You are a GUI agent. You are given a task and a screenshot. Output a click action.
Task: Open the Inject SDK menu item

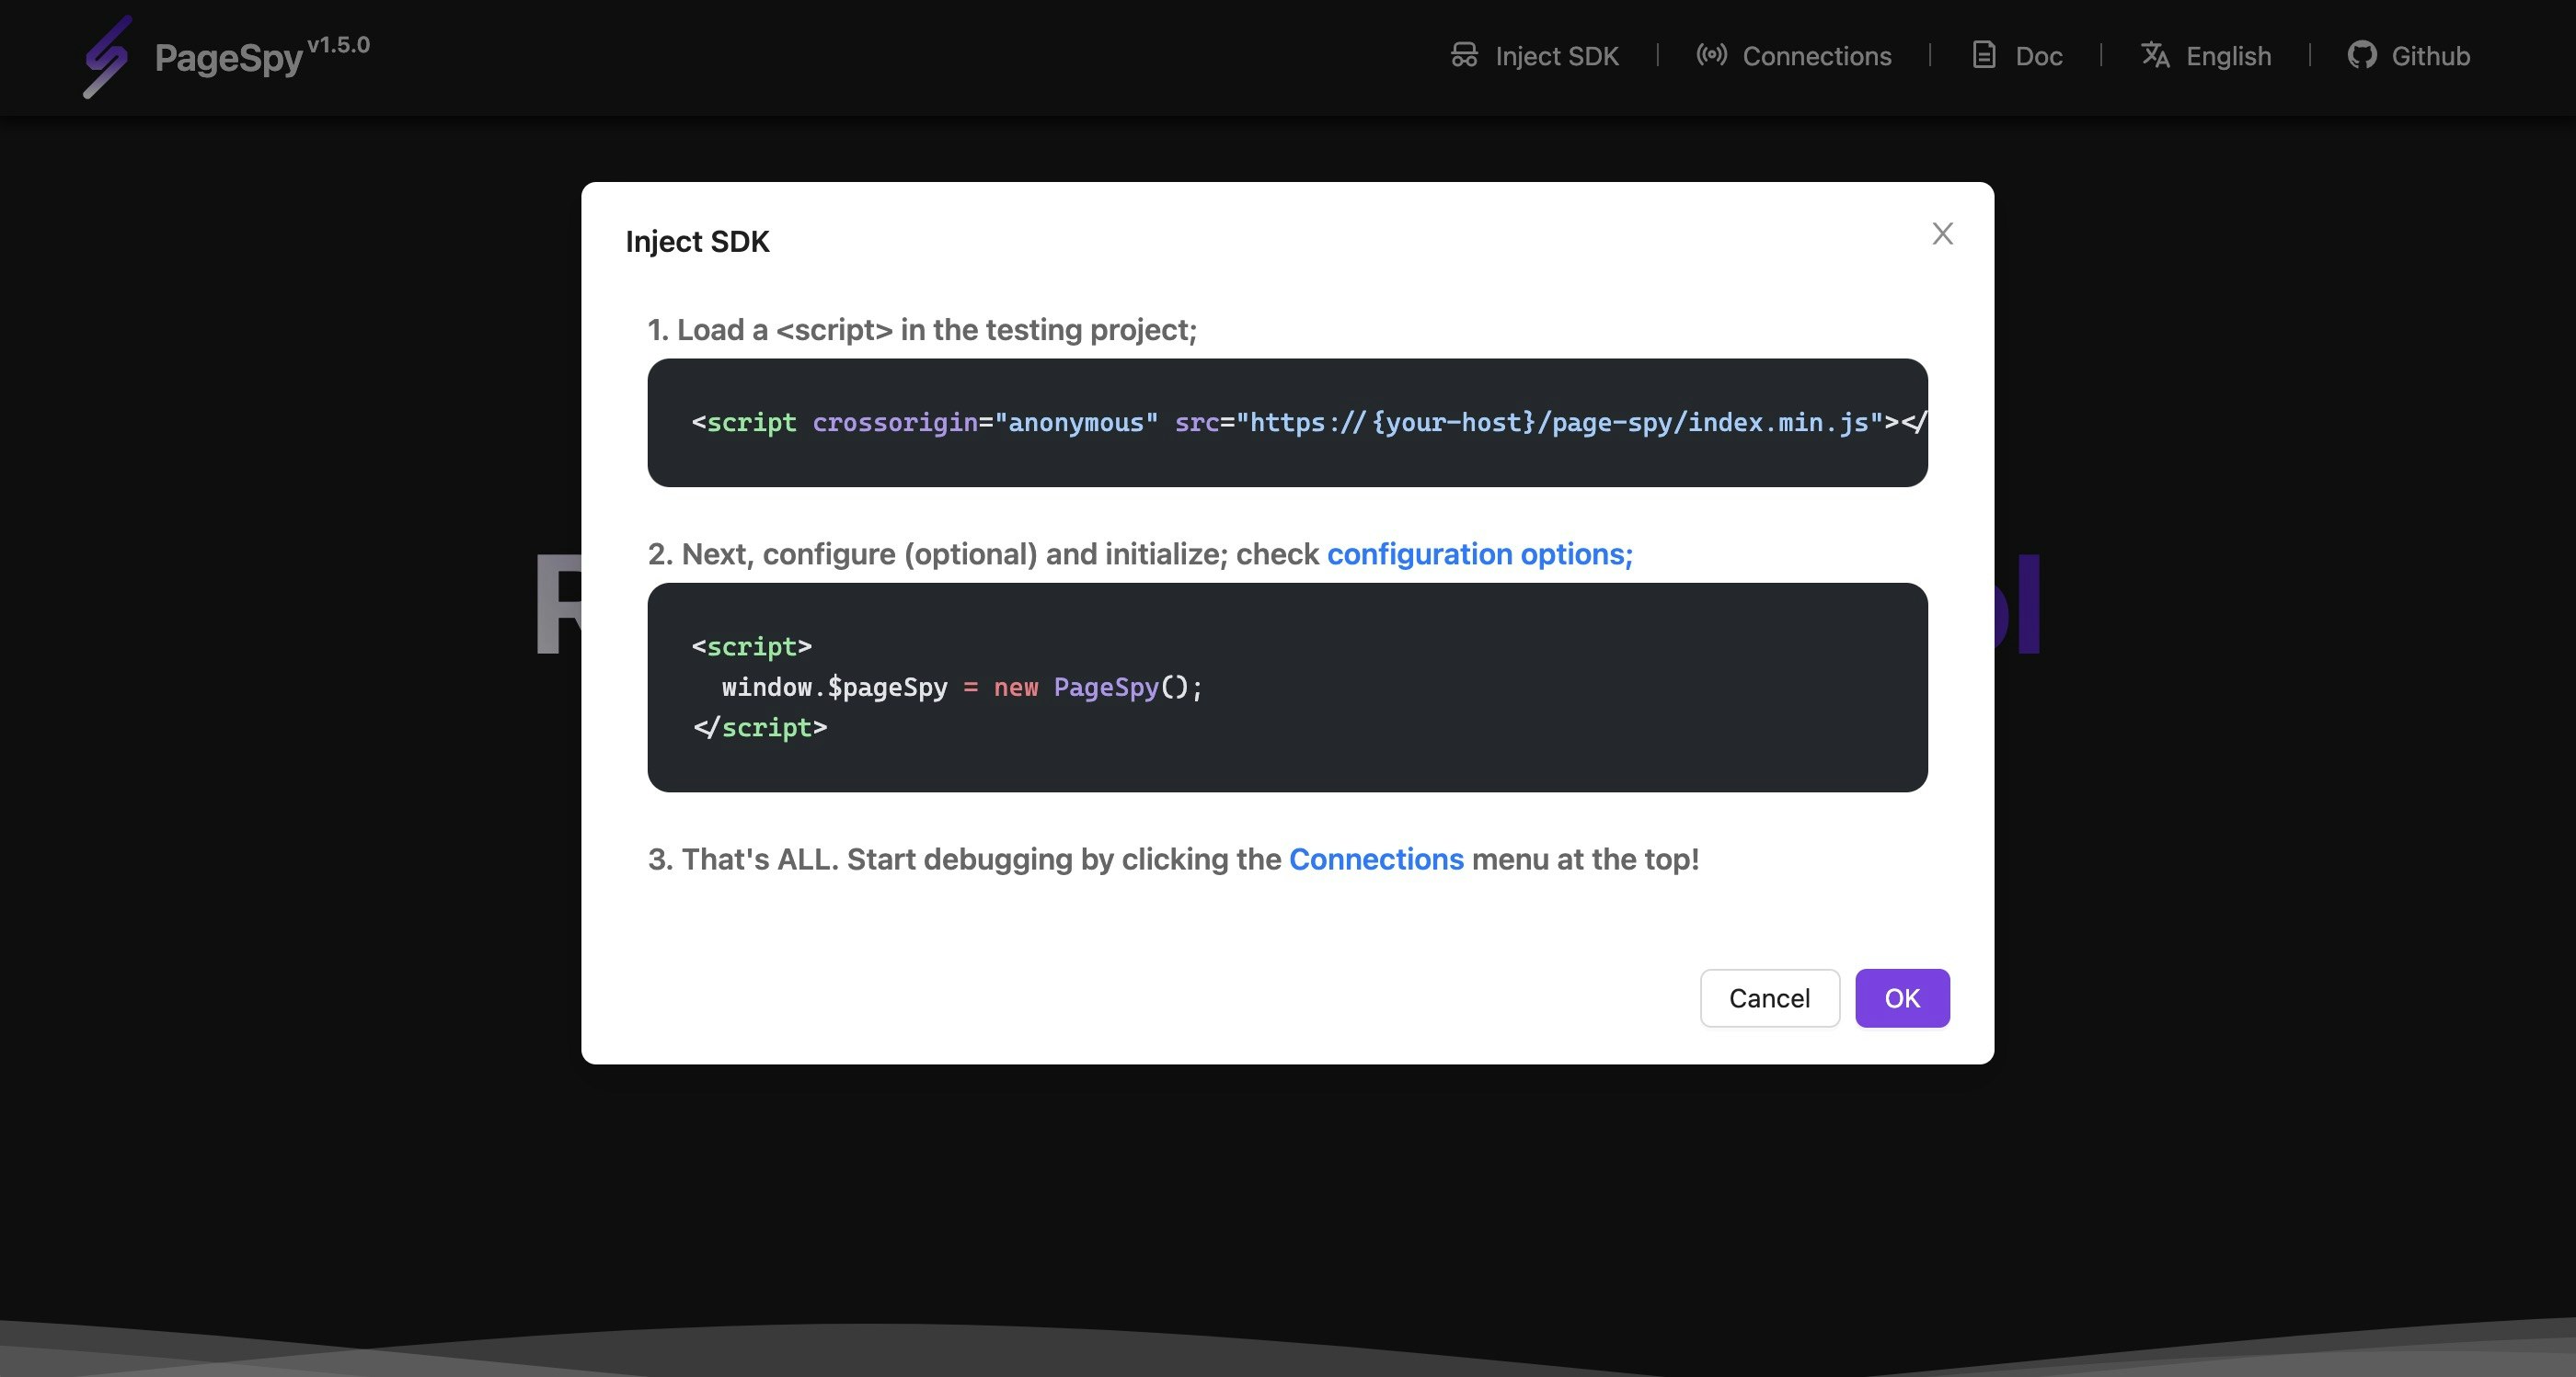[1534, 56]
